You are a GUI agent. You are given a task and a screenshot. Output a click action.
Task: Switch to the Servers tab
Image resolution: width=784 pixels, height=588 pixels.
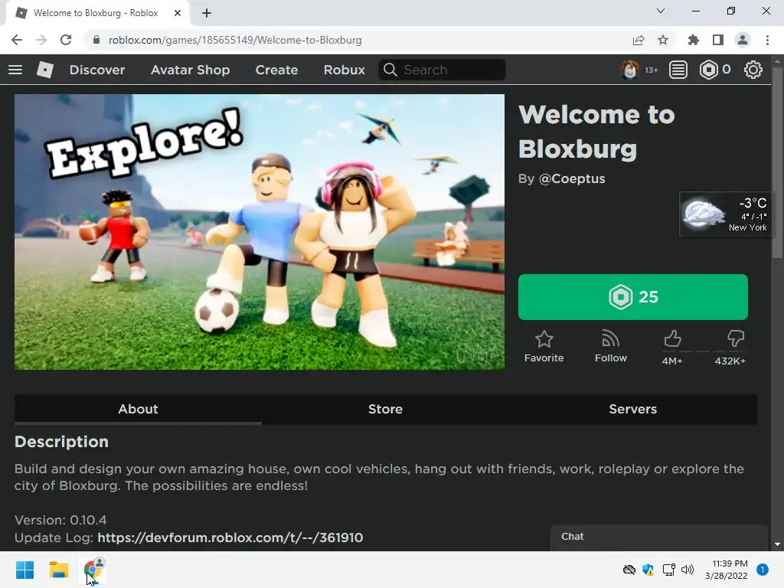[x=632, y=409]
